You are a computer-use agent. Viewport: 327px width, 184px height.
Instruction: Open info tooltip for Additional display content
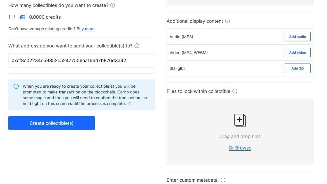point(228,21)
